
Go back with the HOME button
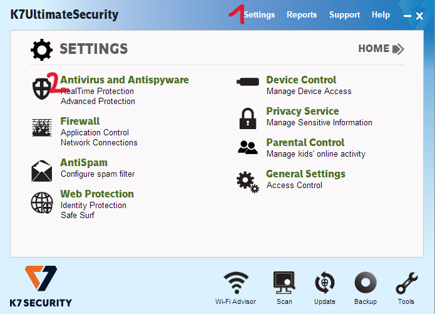pos(381,48)
